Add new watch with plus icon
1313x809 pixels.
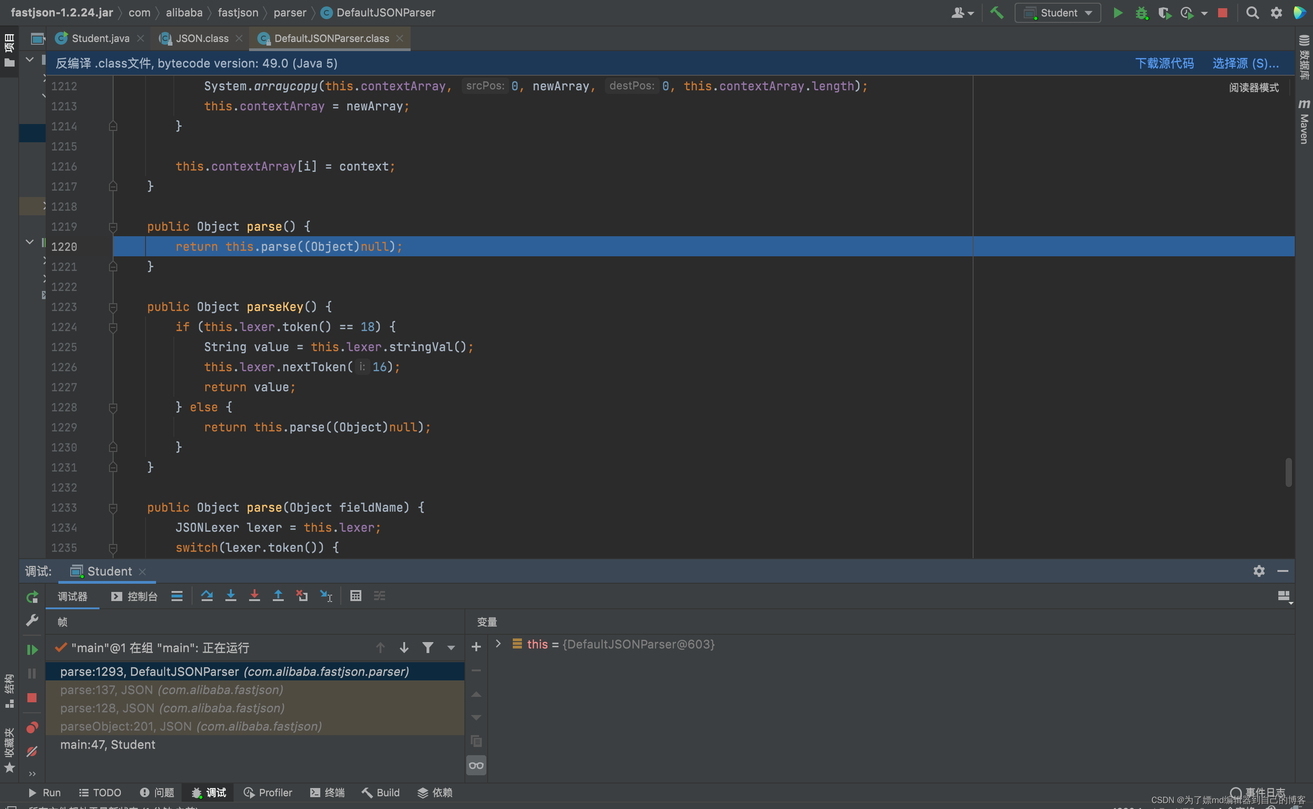[x=476, y=647]
